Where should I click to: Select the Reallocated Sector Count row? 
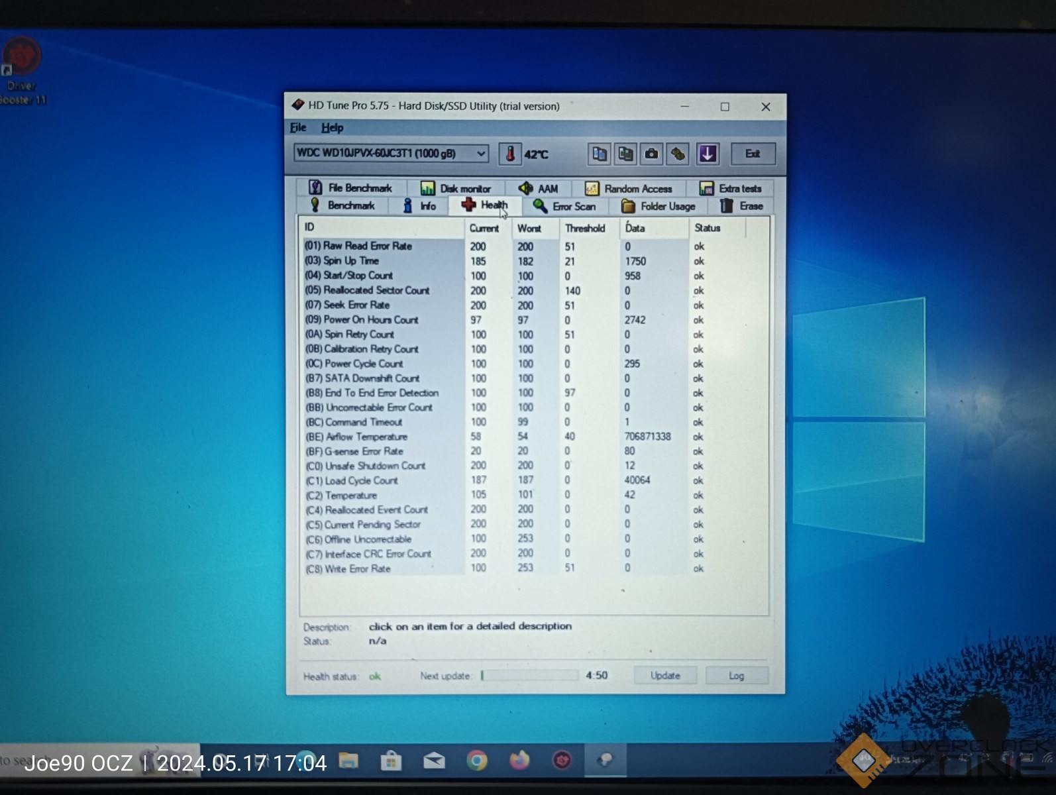coord(376,290)
